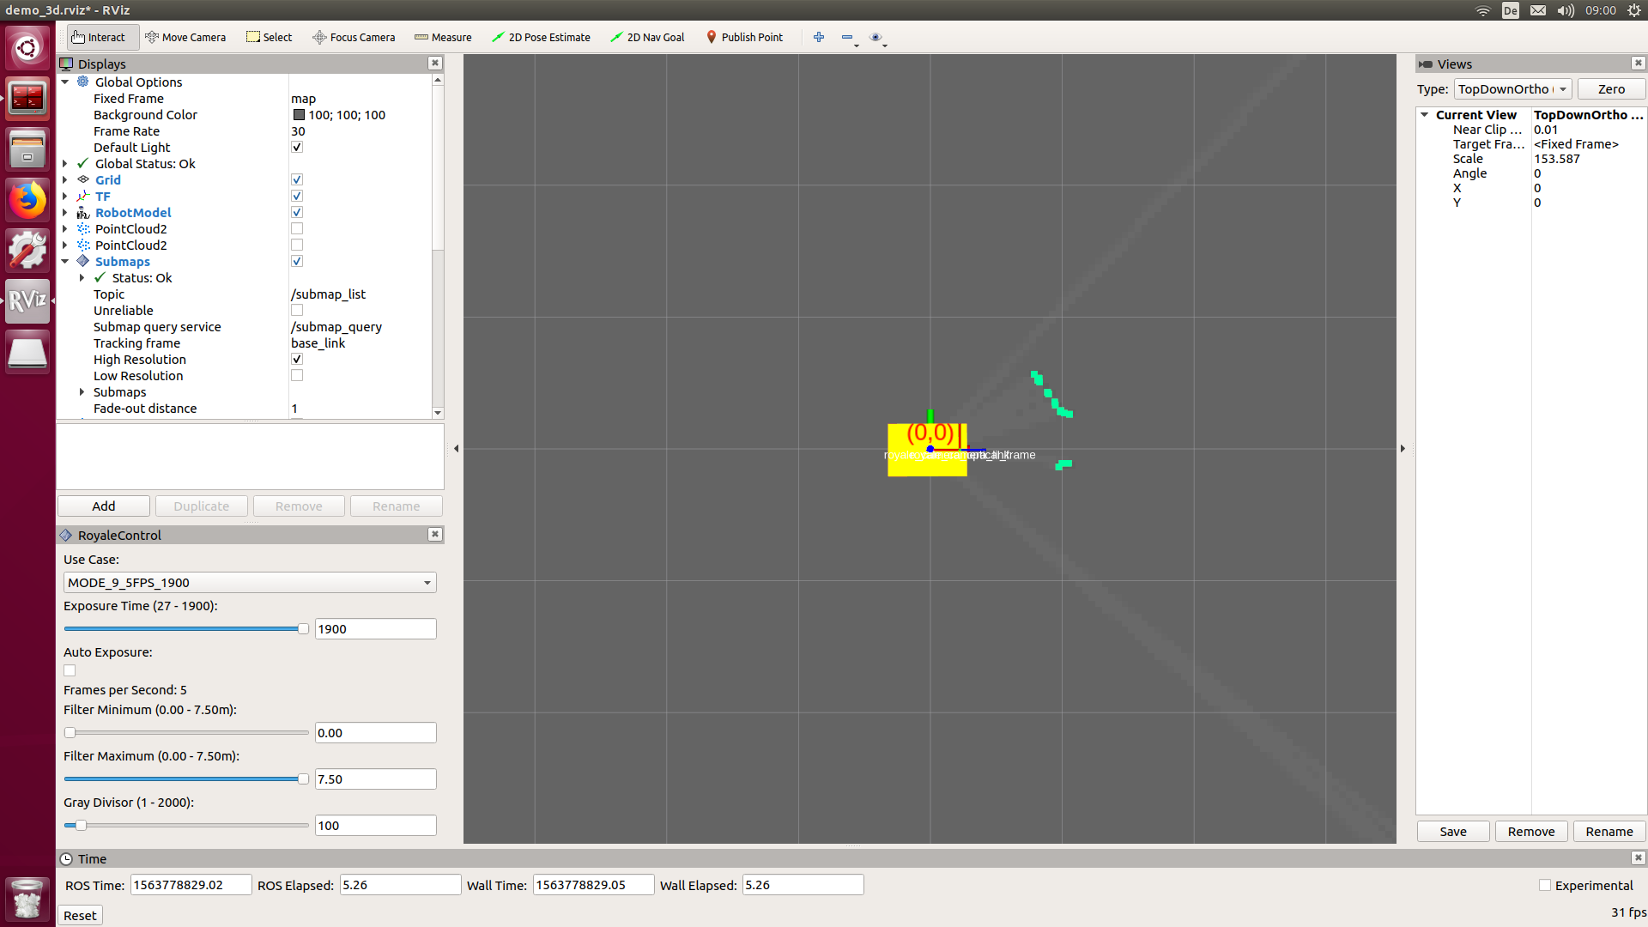The image size is (1648, 927).
Task: Enable the Low Resolution checkbox
Action: [297, 375]
